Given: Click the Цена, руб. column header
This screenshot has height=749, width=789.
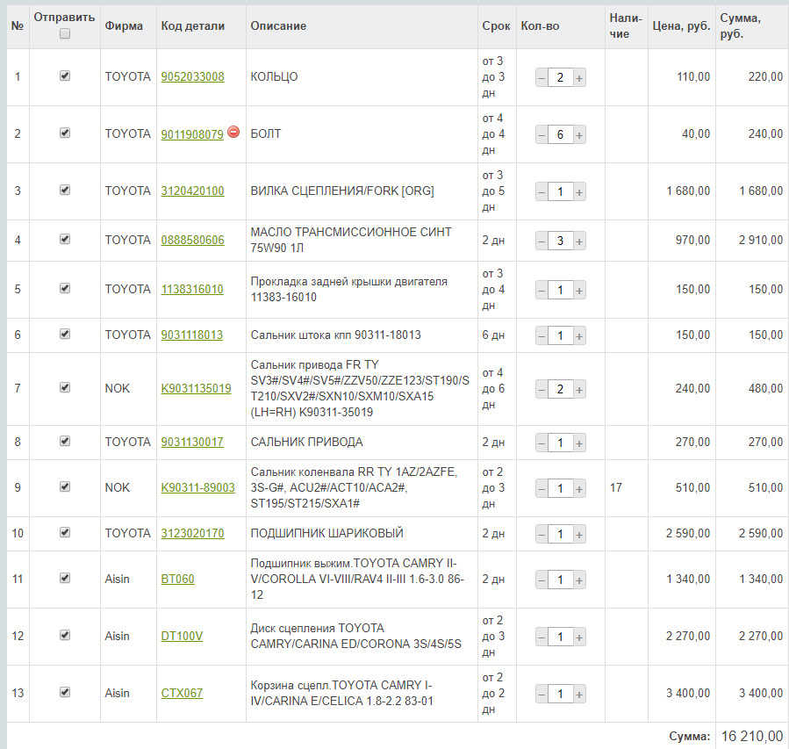Looking at the screenshot, I should [x=681, y=25].
